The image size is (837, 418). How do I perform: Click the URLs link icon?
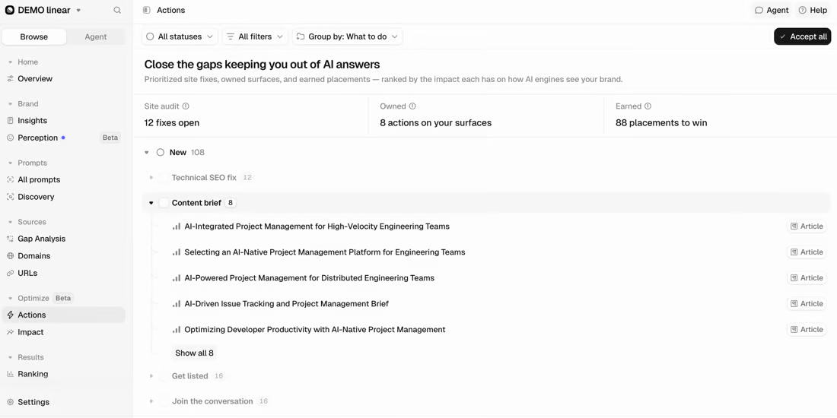(x=10, y=273)
